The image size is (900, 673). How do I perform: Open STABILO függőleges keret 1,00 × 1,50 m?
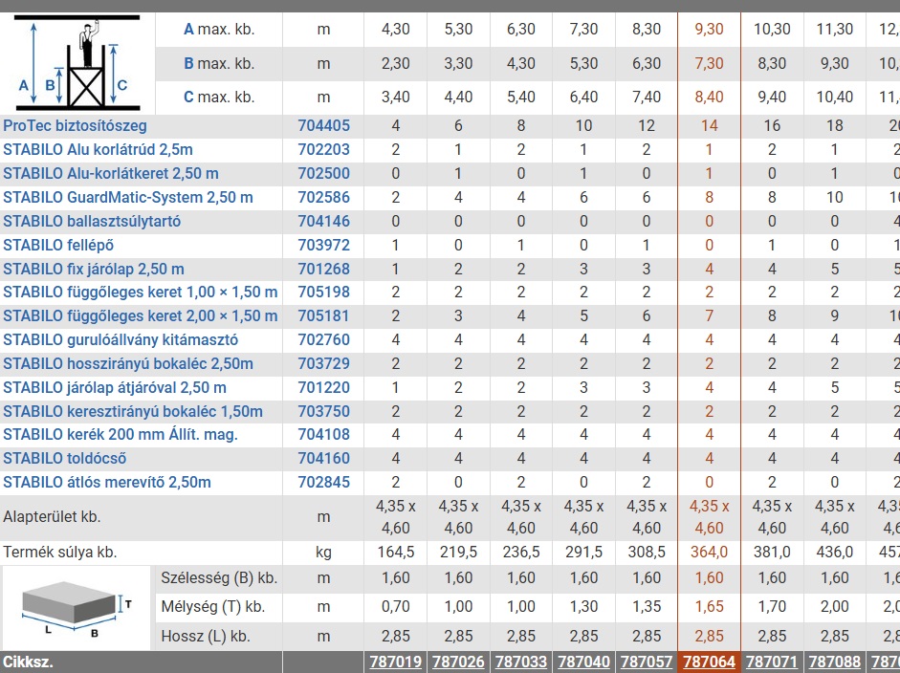(140, 292)
